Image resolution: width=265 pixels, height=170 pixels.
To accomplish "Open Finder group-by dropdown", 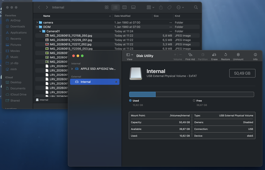I will coord(150,7).
